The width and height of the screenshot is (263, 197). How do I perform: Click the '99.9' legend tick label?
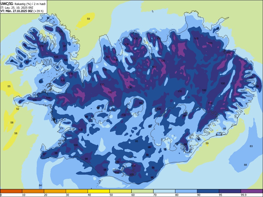244,195
